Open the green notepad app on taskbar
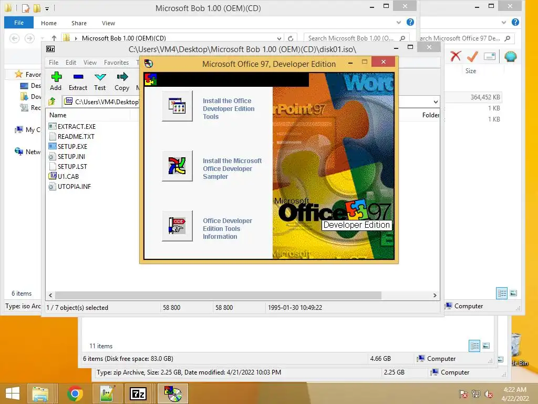The height and width of the screenshot is (404, 538). pos(107,393)
